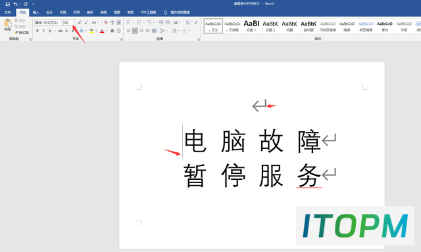Open the 文件 menu tab

point(7,12)
